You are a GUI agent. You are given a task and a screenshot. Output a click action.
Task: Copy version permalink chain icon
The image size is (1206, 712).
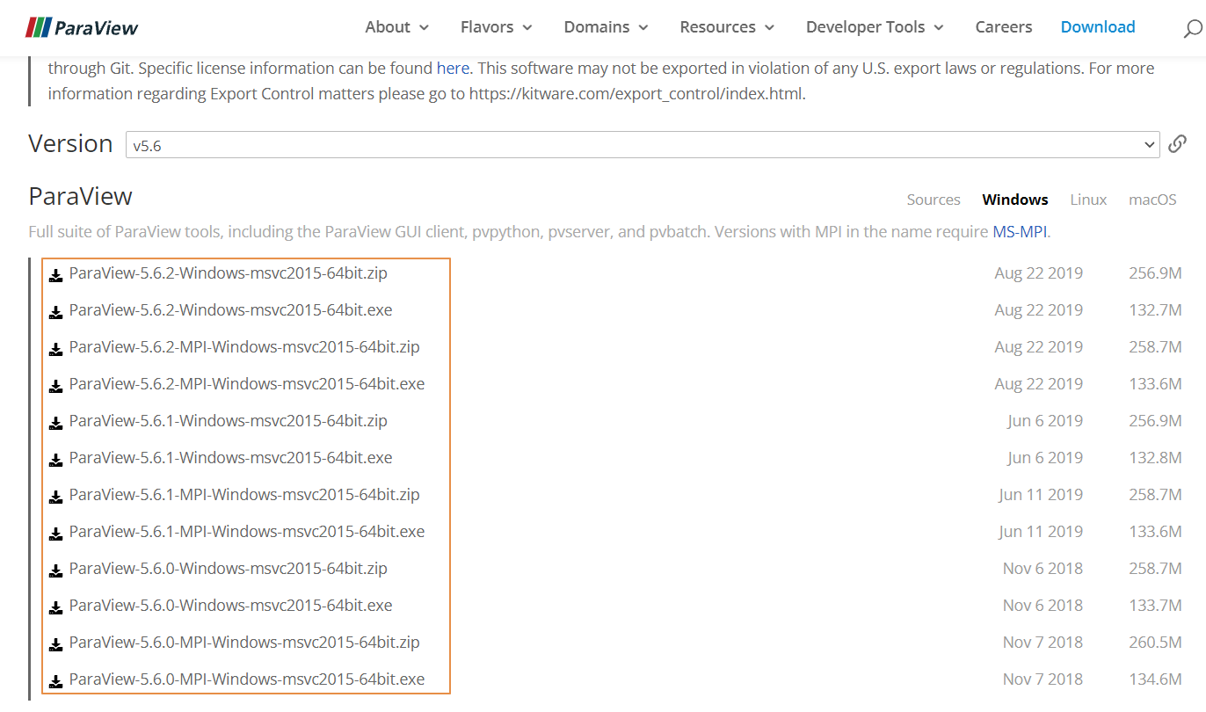click(1178, 144)
